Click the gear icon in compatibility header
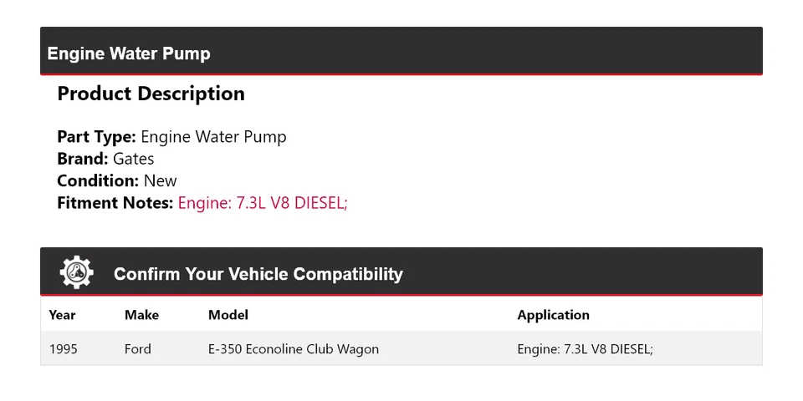Image resolution: width=803 pixels, height=401 pixels. [76, 272]
